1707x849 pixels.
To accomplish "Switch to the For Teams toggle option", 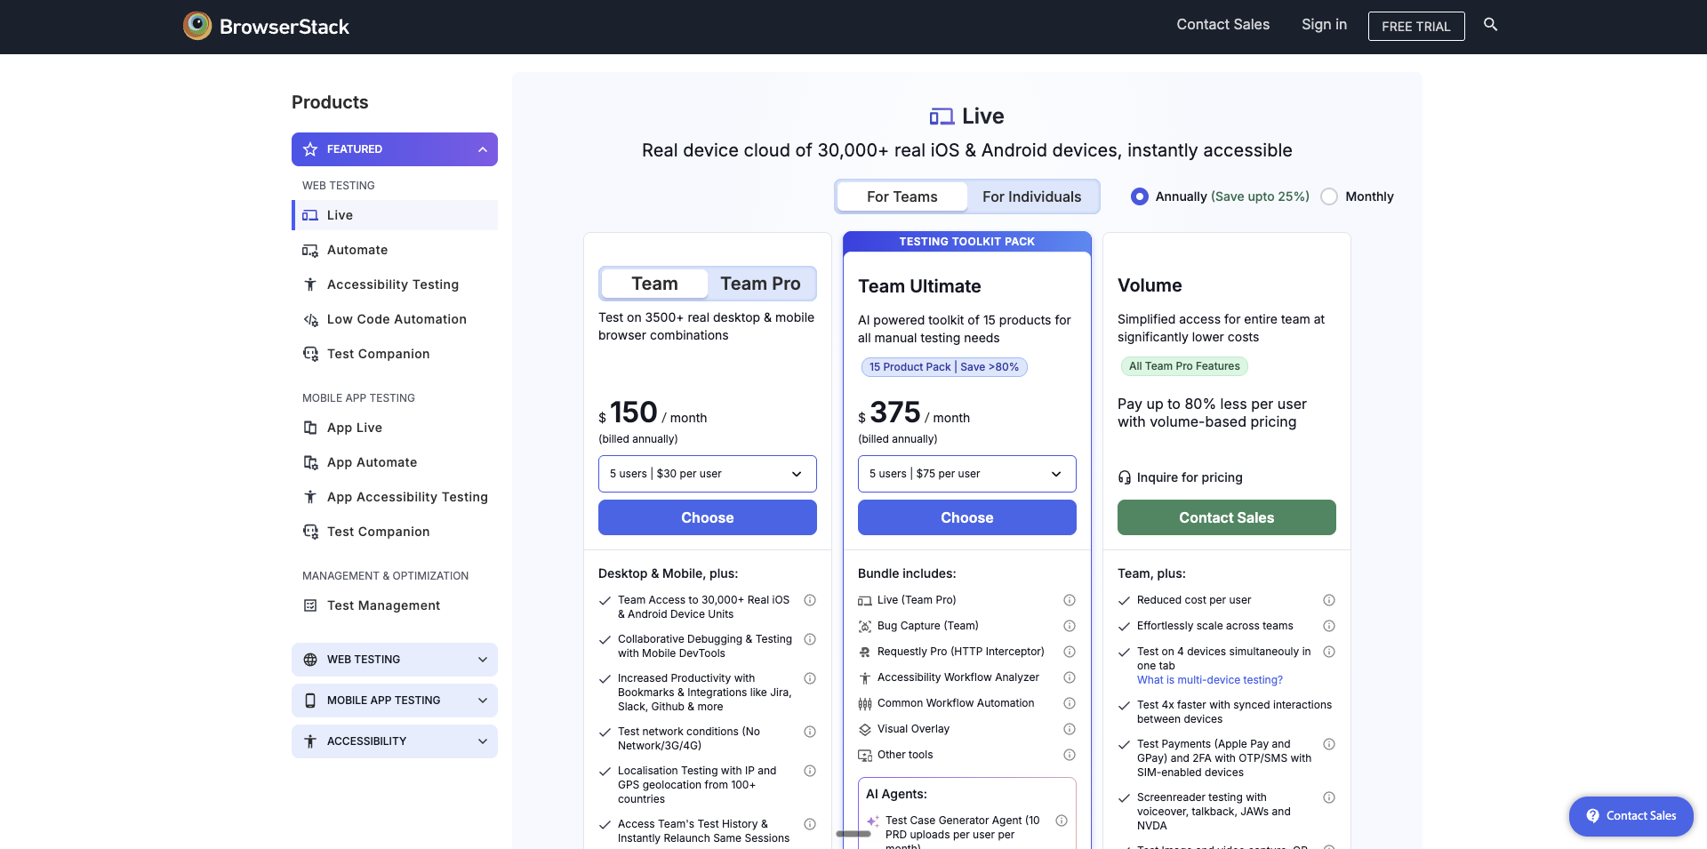I will click(902, 196).
